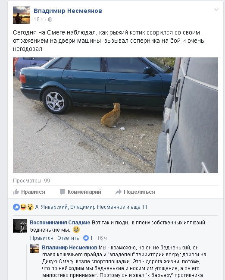
Task: Open А. Январский reactions link
Action: [x=51, y=207]
